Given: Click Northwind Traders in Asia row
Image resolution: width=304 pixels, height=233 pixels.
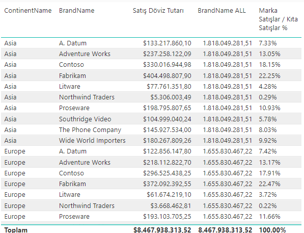Looking at the screenshot, I should pos(87,97).
